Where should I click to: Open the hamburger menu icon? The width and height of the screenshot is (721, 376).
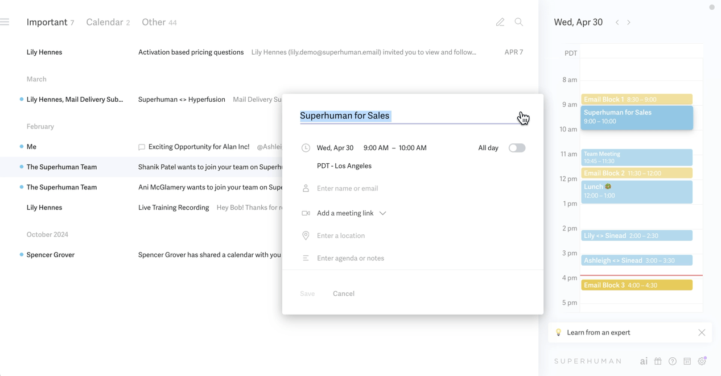click(5, 22)
